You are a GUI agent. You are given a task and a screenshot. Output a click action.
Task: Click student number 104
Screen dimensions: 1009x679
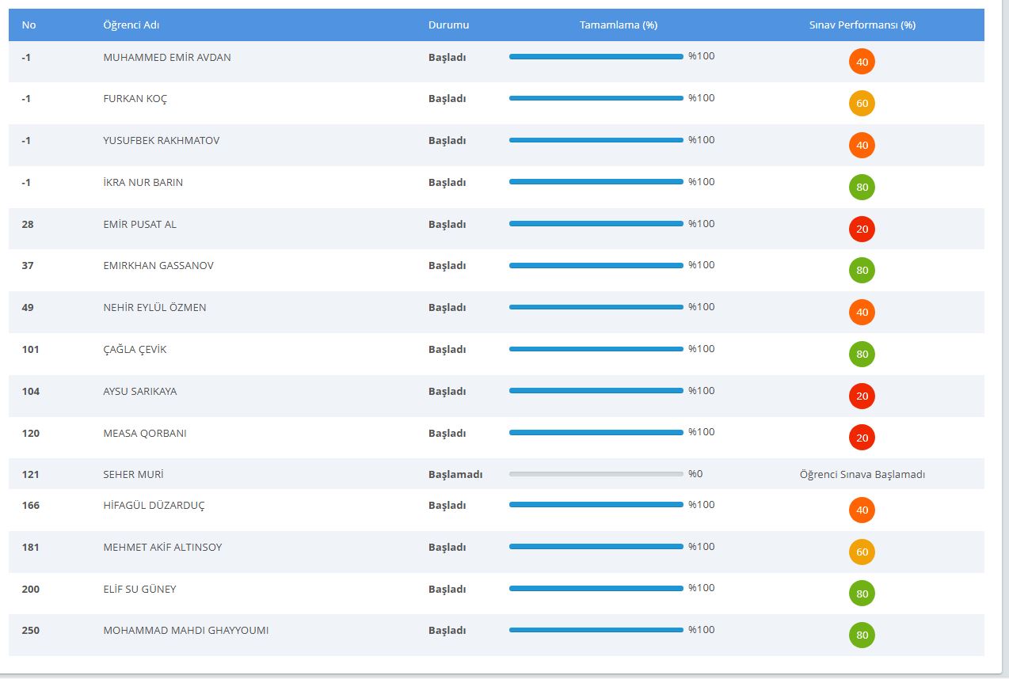click(31, 392)
